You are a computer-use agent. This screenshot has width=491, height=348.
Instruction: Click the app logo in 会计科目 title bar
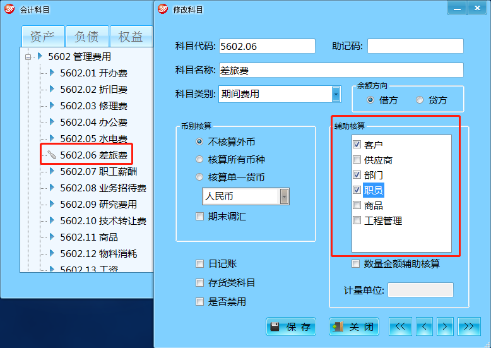pos(9,9)
